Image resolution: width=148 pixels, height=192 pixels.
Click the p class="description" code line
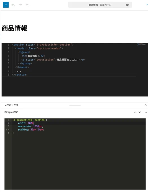pyautogui.click(x=53, y=60)
